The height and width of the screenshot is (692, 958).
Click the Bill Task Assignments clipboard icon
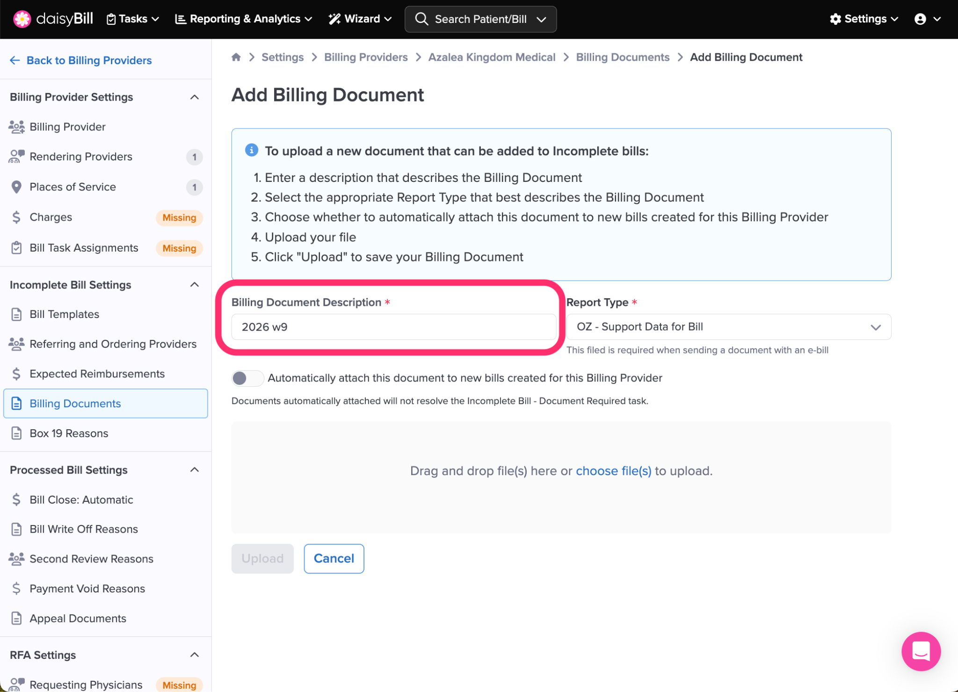(x=16, y=248)
